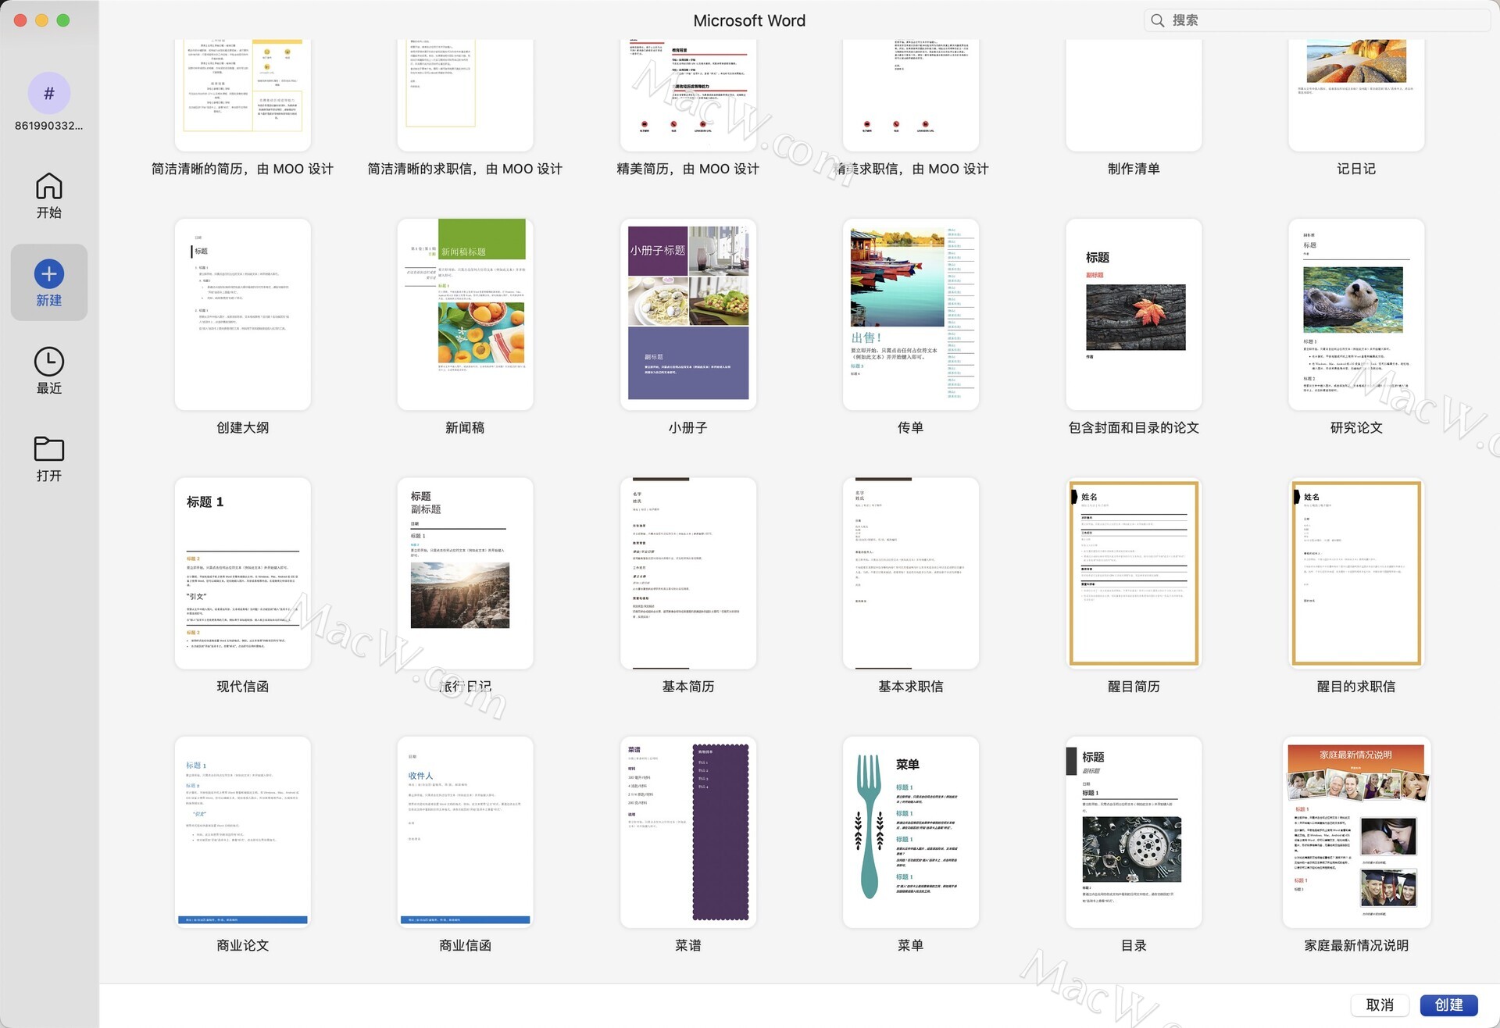Image resolution: width=1500 pixels, height=1028 pixels.
Task: Select the 菜谱 recipe template thumbnail
Action: click(688, 832)
